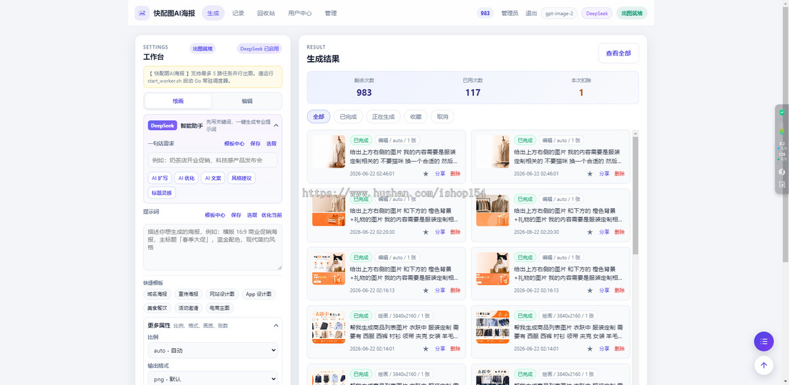This screenshot has height=385, width=789.
Task: Click the 风格建议 button
Action: pyautogui.click(x=241, y=178)
